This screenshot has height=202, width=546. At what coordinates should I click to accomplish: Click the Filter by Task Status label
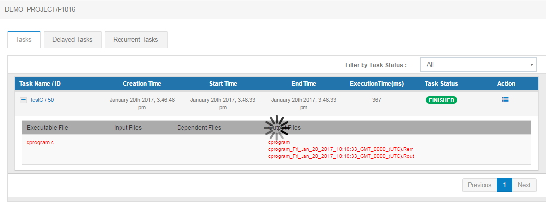376,65
